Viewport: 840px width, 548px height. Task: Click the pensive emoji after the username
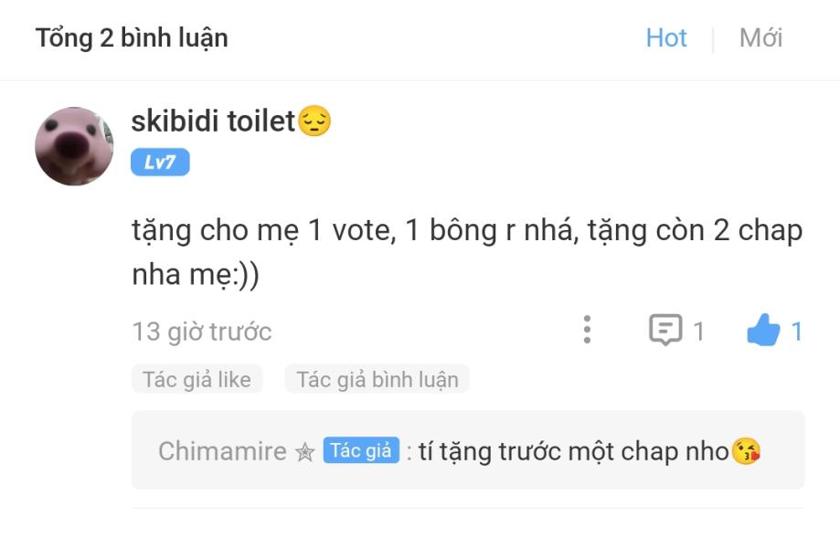314,121
